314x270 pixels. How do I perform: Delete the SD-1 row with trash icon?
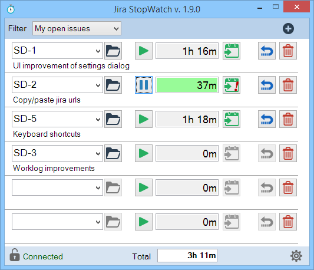click(x=288, y=51)
